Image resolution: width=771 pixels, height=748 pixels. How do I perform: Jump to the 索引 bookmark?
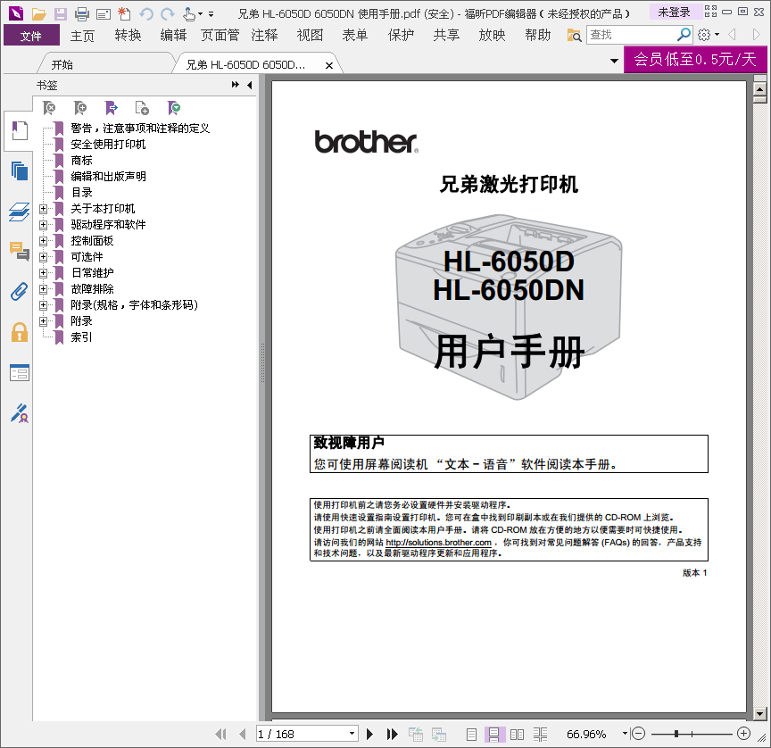pyautogui.click(x=81, y=337)
